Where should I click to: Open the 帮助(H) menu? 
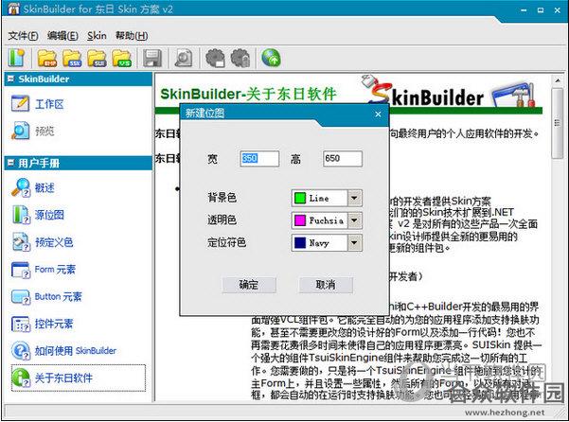[x=132, y=36]
